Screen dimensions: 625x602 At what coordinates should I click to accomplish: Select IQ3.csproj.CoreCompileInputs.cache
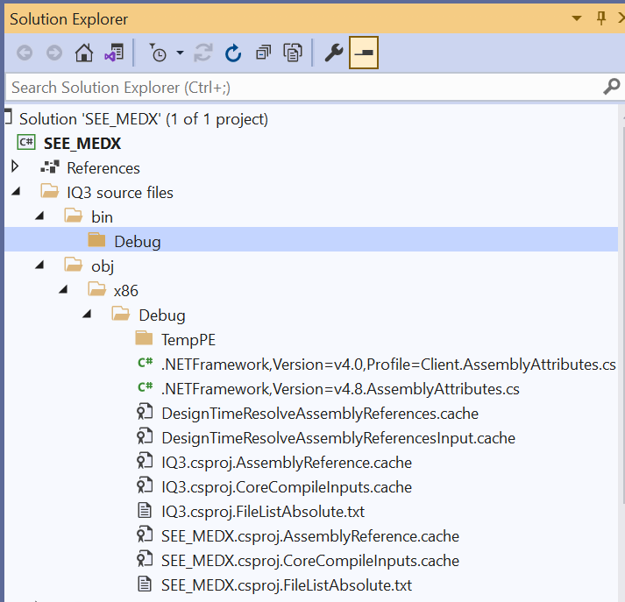[x=287, y=487]
